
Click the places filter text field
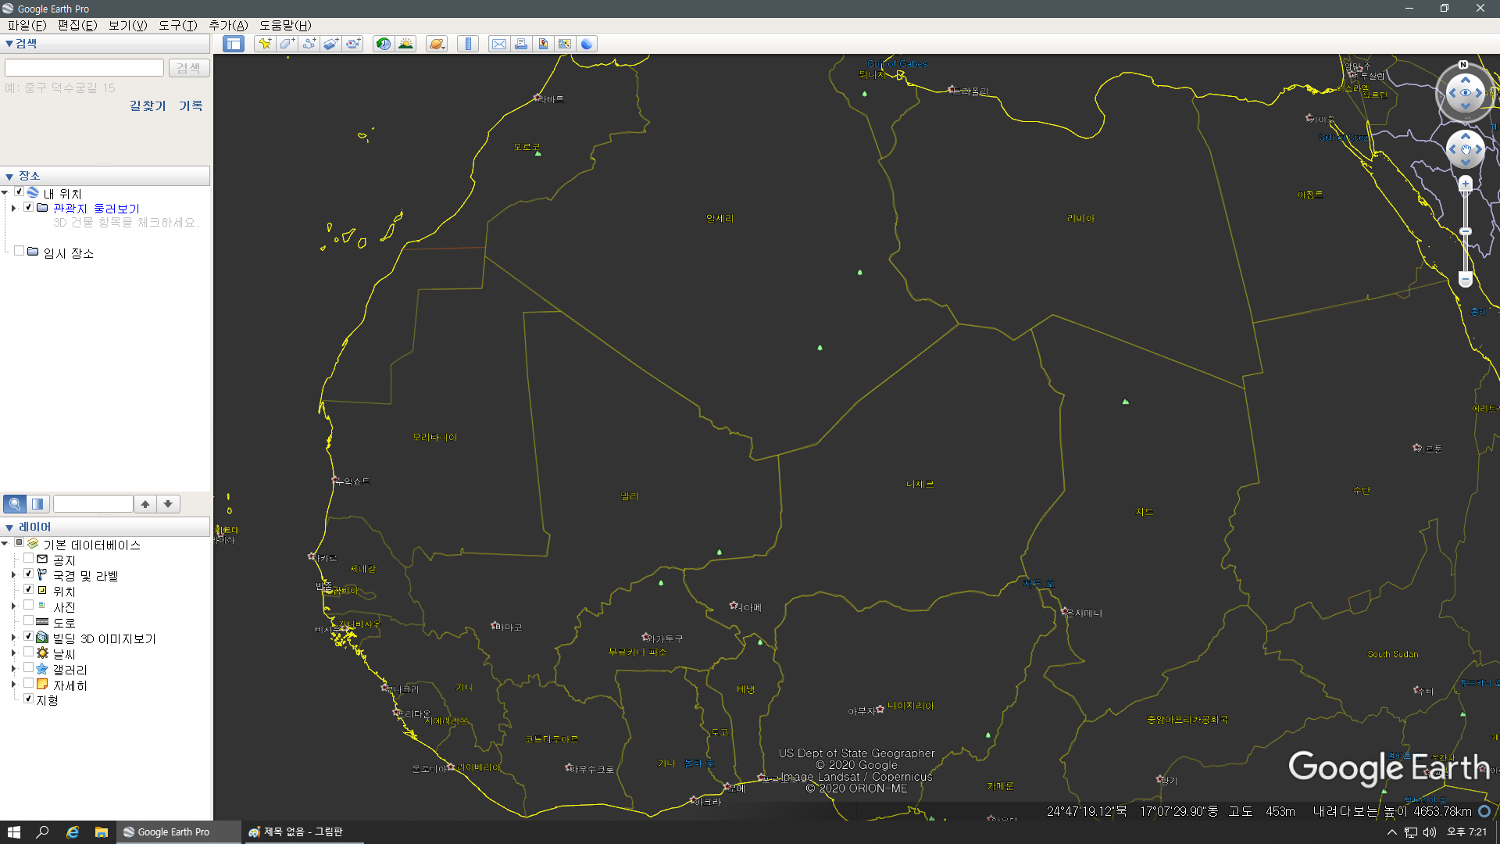93,504
